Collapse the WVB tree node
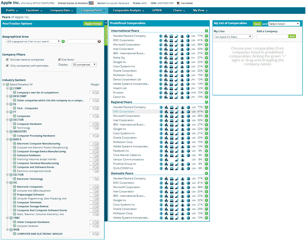306x243 pixels. 7,230
